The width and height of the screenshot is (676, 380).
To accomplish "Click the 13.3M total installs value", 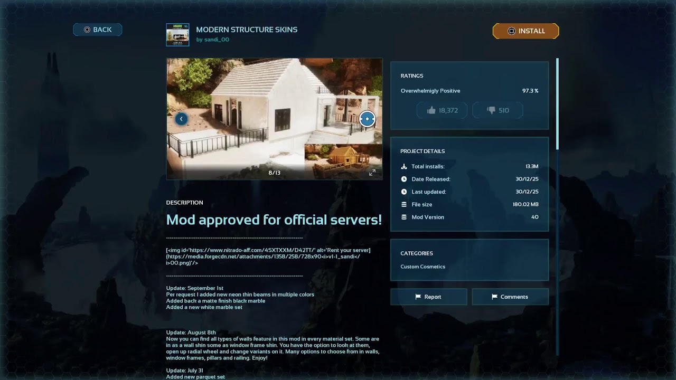I will 532,166.
